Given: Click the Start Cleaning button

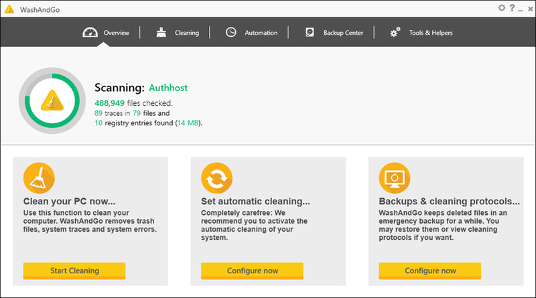Looking at the screenshot, I should click(74, 271).
